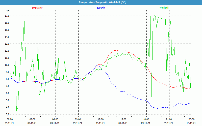202x126 pixels.
Task: Select the 15:00 time axis marker
Action: tap(123, 119)
